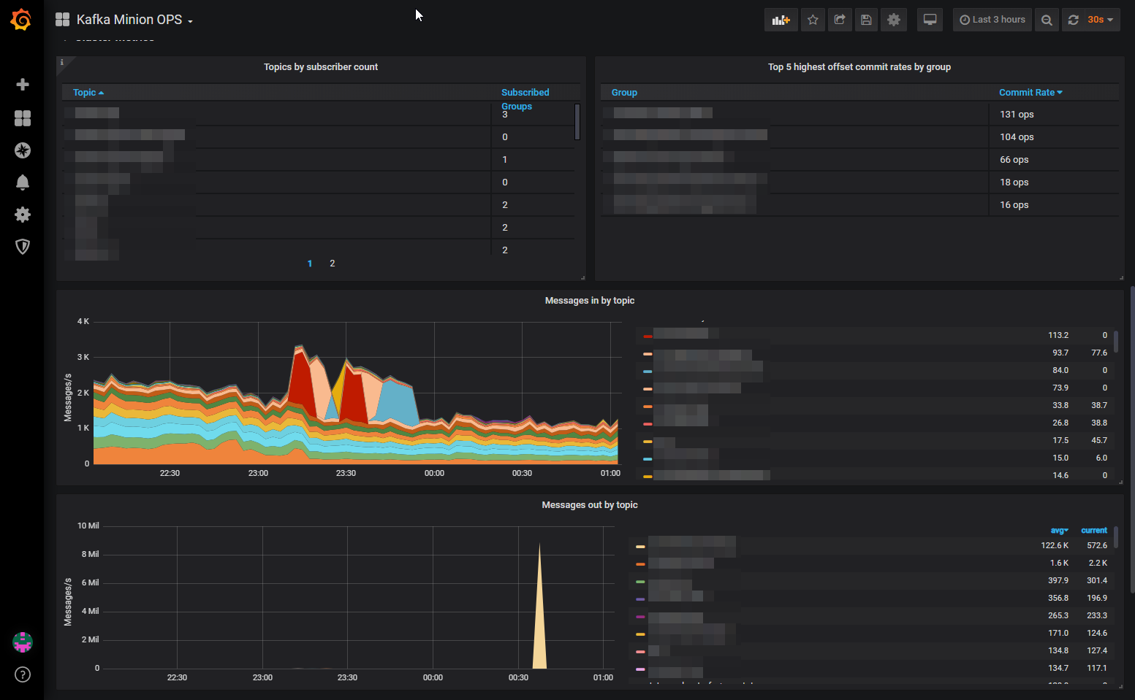Click the Grafana logo home icon

[x=21, y=20]
